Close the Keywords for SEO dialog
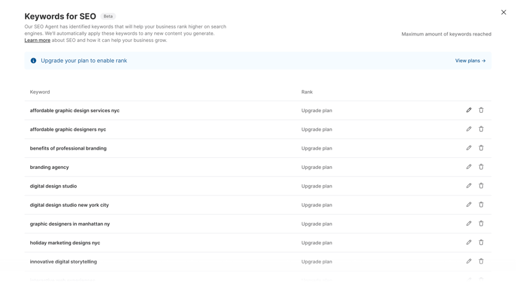The height and width of the screenshot is (303, 516). pyautogui.click(x=504, y=12)
